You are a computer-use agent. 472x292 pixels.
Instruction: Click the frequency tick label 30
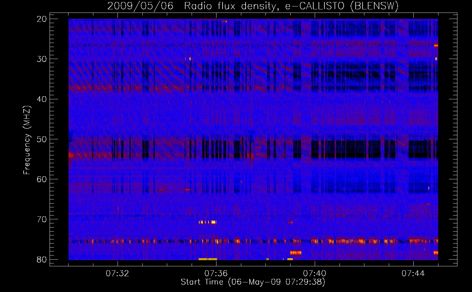click(42, 59)
